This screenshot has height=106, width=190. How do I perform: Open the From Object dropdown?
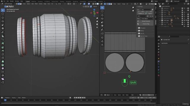(147, 19)
